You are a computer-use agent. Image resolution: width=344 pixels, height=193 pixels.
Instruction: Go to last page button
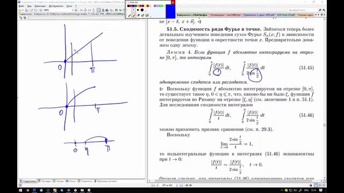(181, 185)
